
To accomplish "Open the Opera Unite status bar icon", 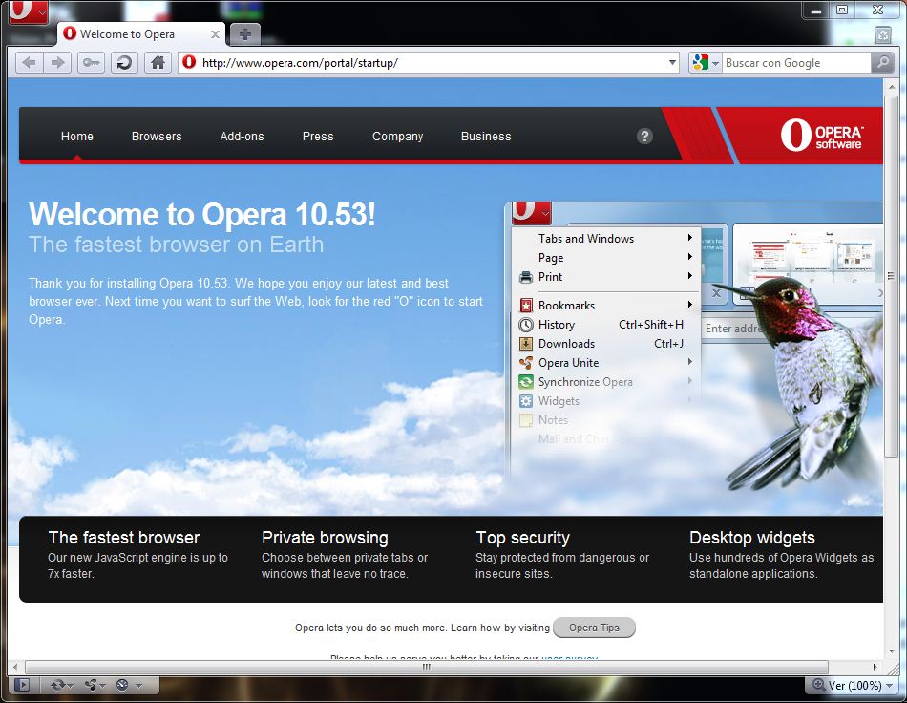I will tap(91, 685).
